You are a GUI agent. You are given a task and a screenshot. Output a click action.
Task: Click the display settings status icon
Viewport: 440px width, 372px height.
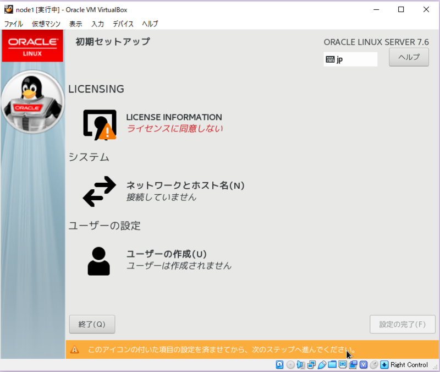(x=343, y=365)
